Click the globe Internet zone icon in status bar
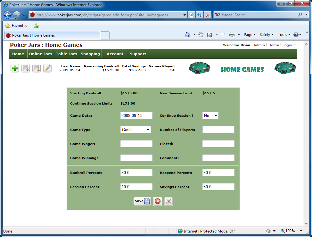Screen dimensions: 312x237 click(x=180, y=231)
